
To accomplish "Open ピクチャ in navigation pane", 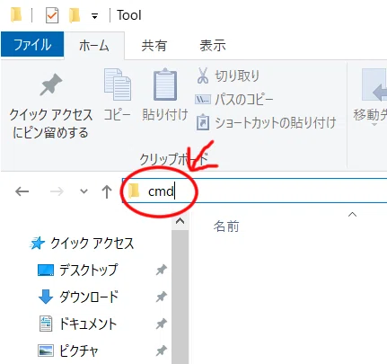I will click(x=79, y=351).
